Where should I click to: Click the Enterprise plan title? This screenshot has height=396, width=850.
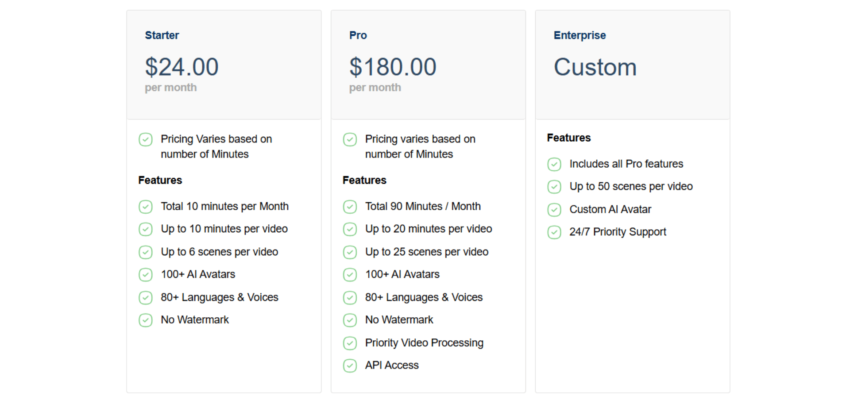click(x=580, y=35)
